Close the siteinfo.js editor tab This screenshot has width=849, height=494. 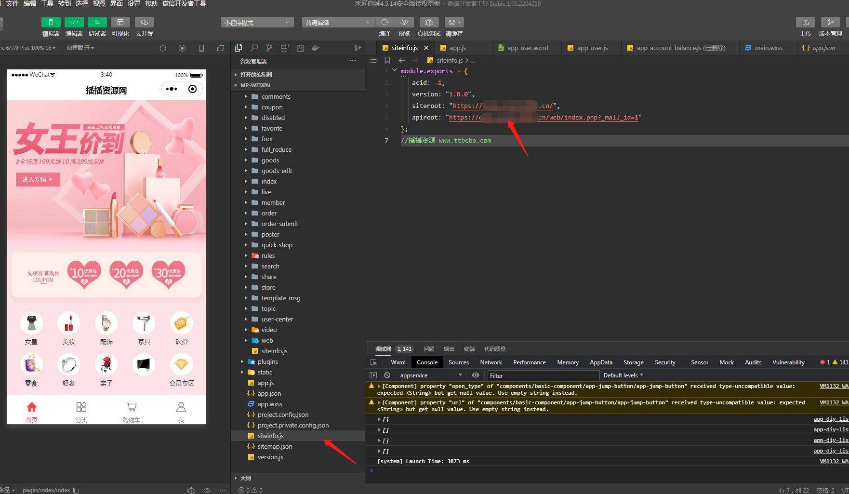[x=426, y=48]
